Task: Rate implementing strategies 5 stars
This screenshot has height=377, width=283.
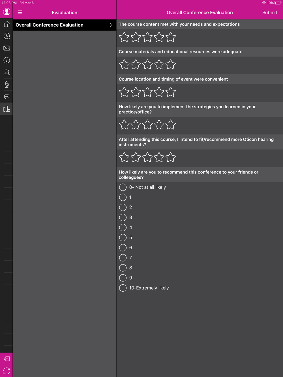Action: (x=171, y=125)
